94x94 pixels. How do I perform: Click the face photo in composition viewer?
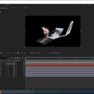coord(46,31)
